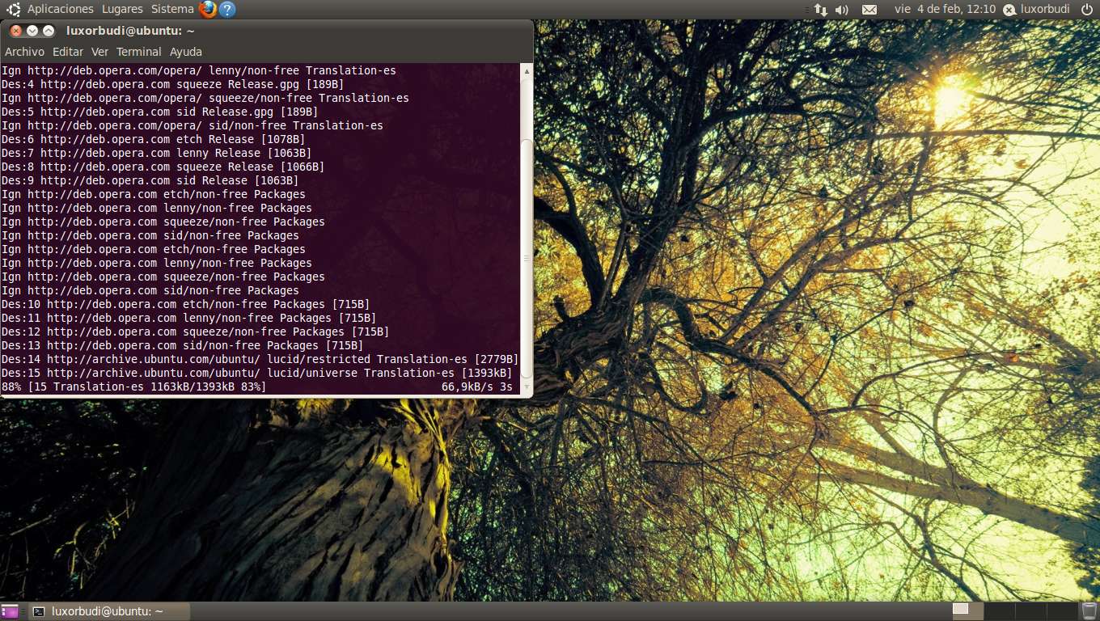This screenshot has height=621, width=1100.
Task: Open the Sistema menu
Action: [x=172, y=9]
